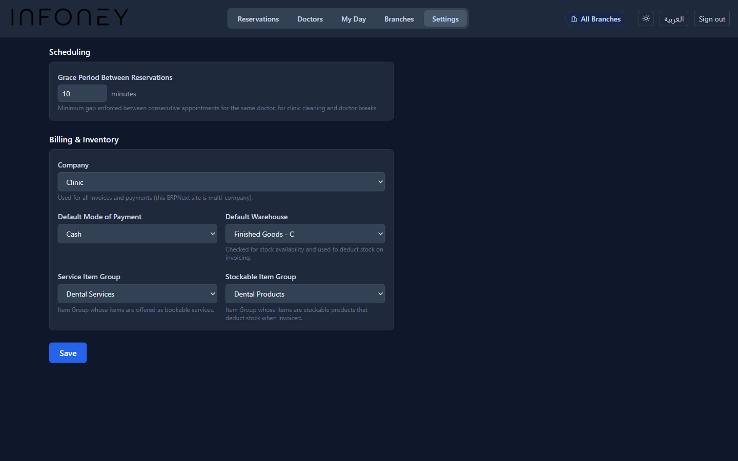
Task: Click the minimum gap description text
Action: tap(217, 108)
